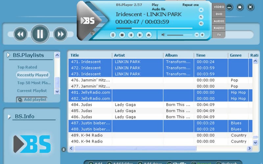Switch to the VIDEO tab

point(219,7)
